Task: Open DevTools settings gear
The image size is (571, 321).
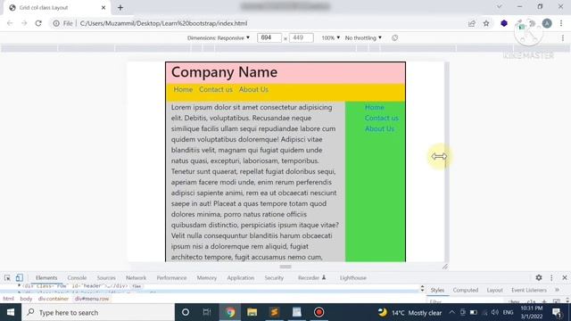Action: coord(539,277)
